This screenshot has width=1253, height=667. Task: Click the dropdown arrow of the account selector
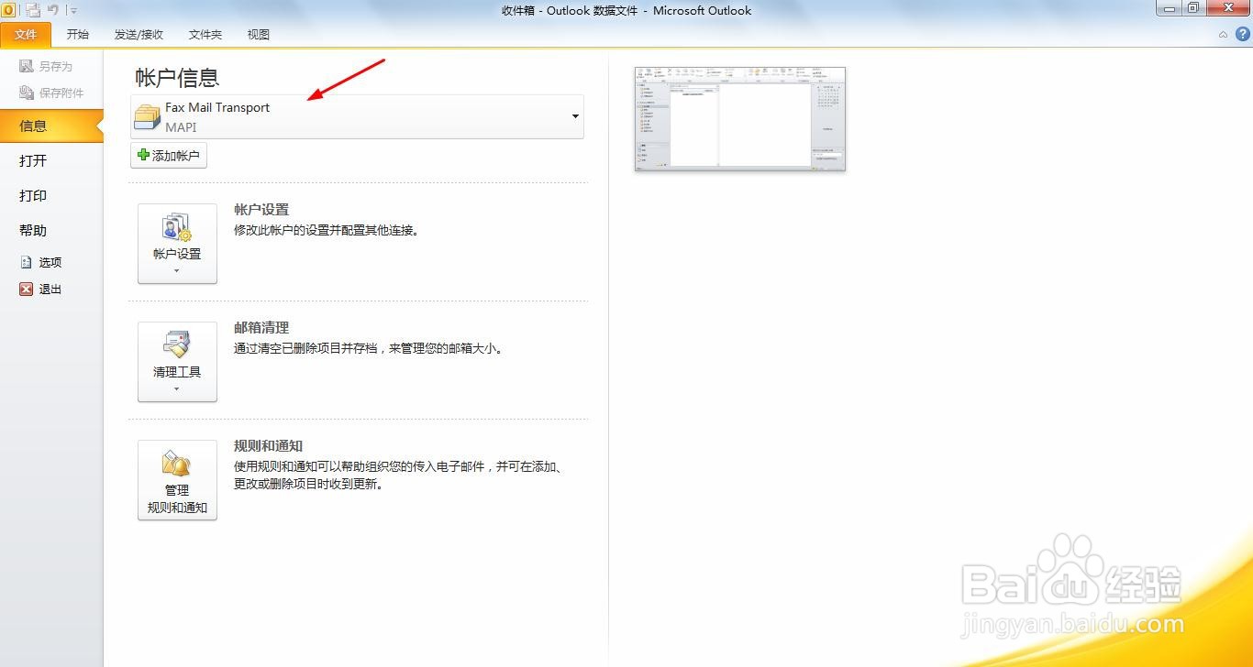coord(575,116)
